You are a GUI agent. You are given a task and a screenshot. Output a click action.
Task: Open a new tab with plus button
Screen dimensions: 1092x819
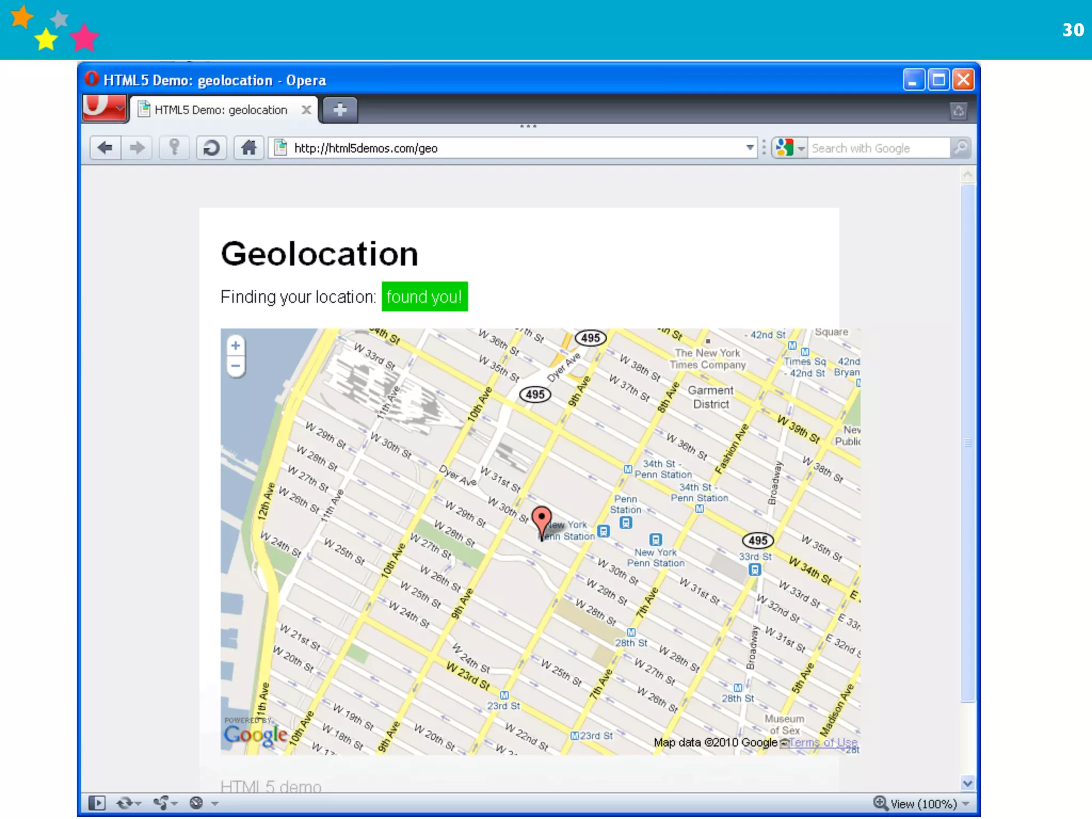click(x=340, y=109)
